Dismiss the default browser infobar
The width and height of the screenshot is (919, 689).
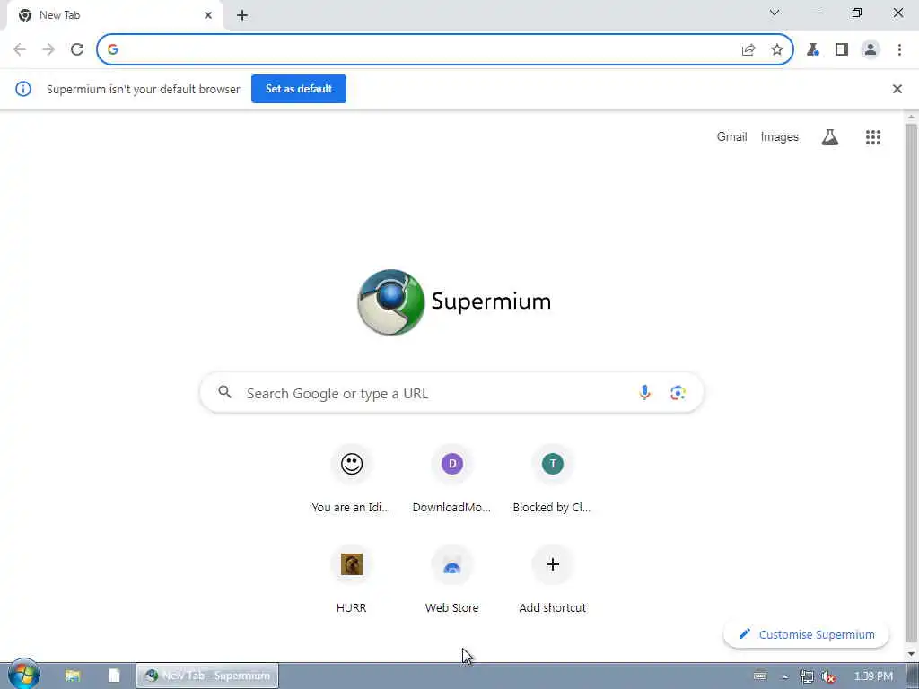(897, 89)
